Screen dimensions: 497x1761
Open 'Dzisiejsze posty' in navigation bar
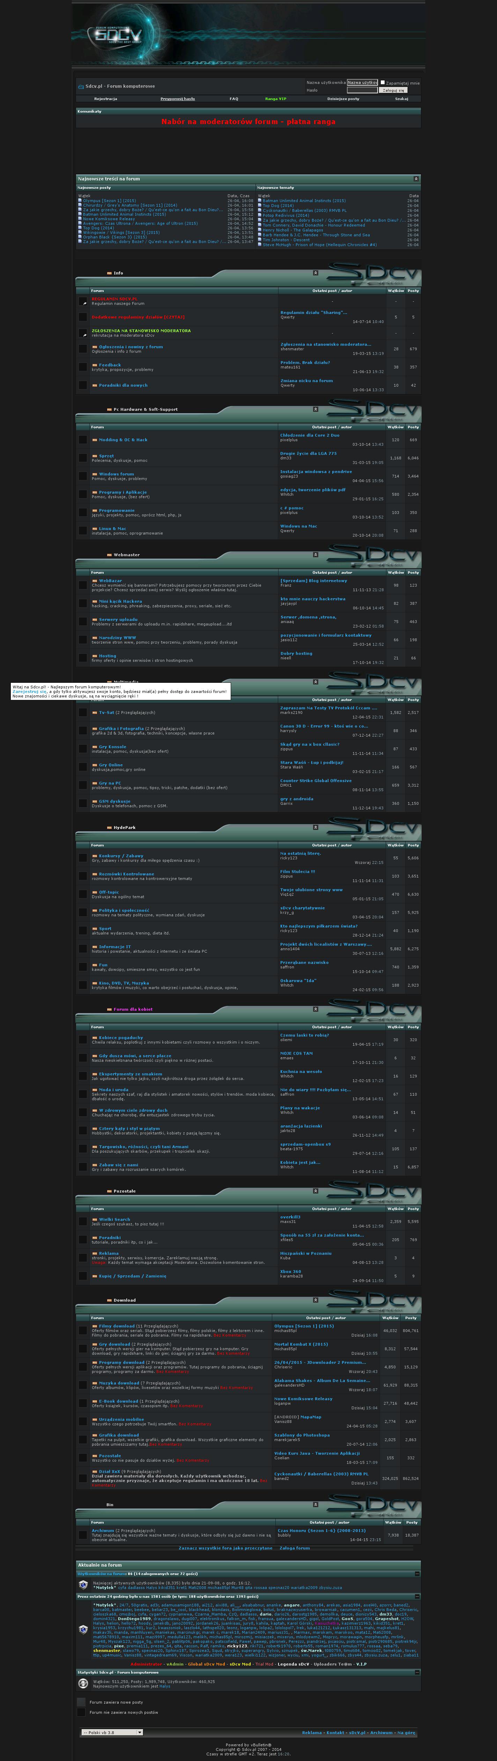[343, 99]
